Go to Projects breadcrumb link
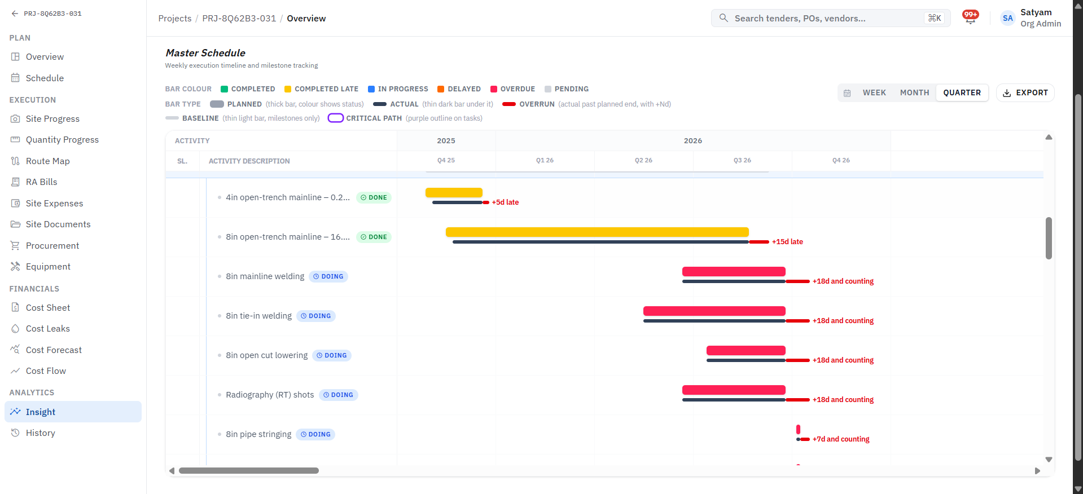Screen dimensions: 1083x494 175,18
